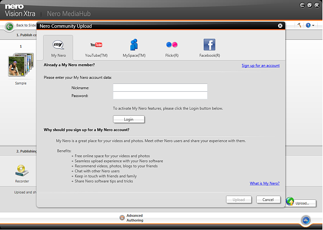Click the blue help question mark icon
The height and width of the screenshot is (230, 323).
coord(308,25)
